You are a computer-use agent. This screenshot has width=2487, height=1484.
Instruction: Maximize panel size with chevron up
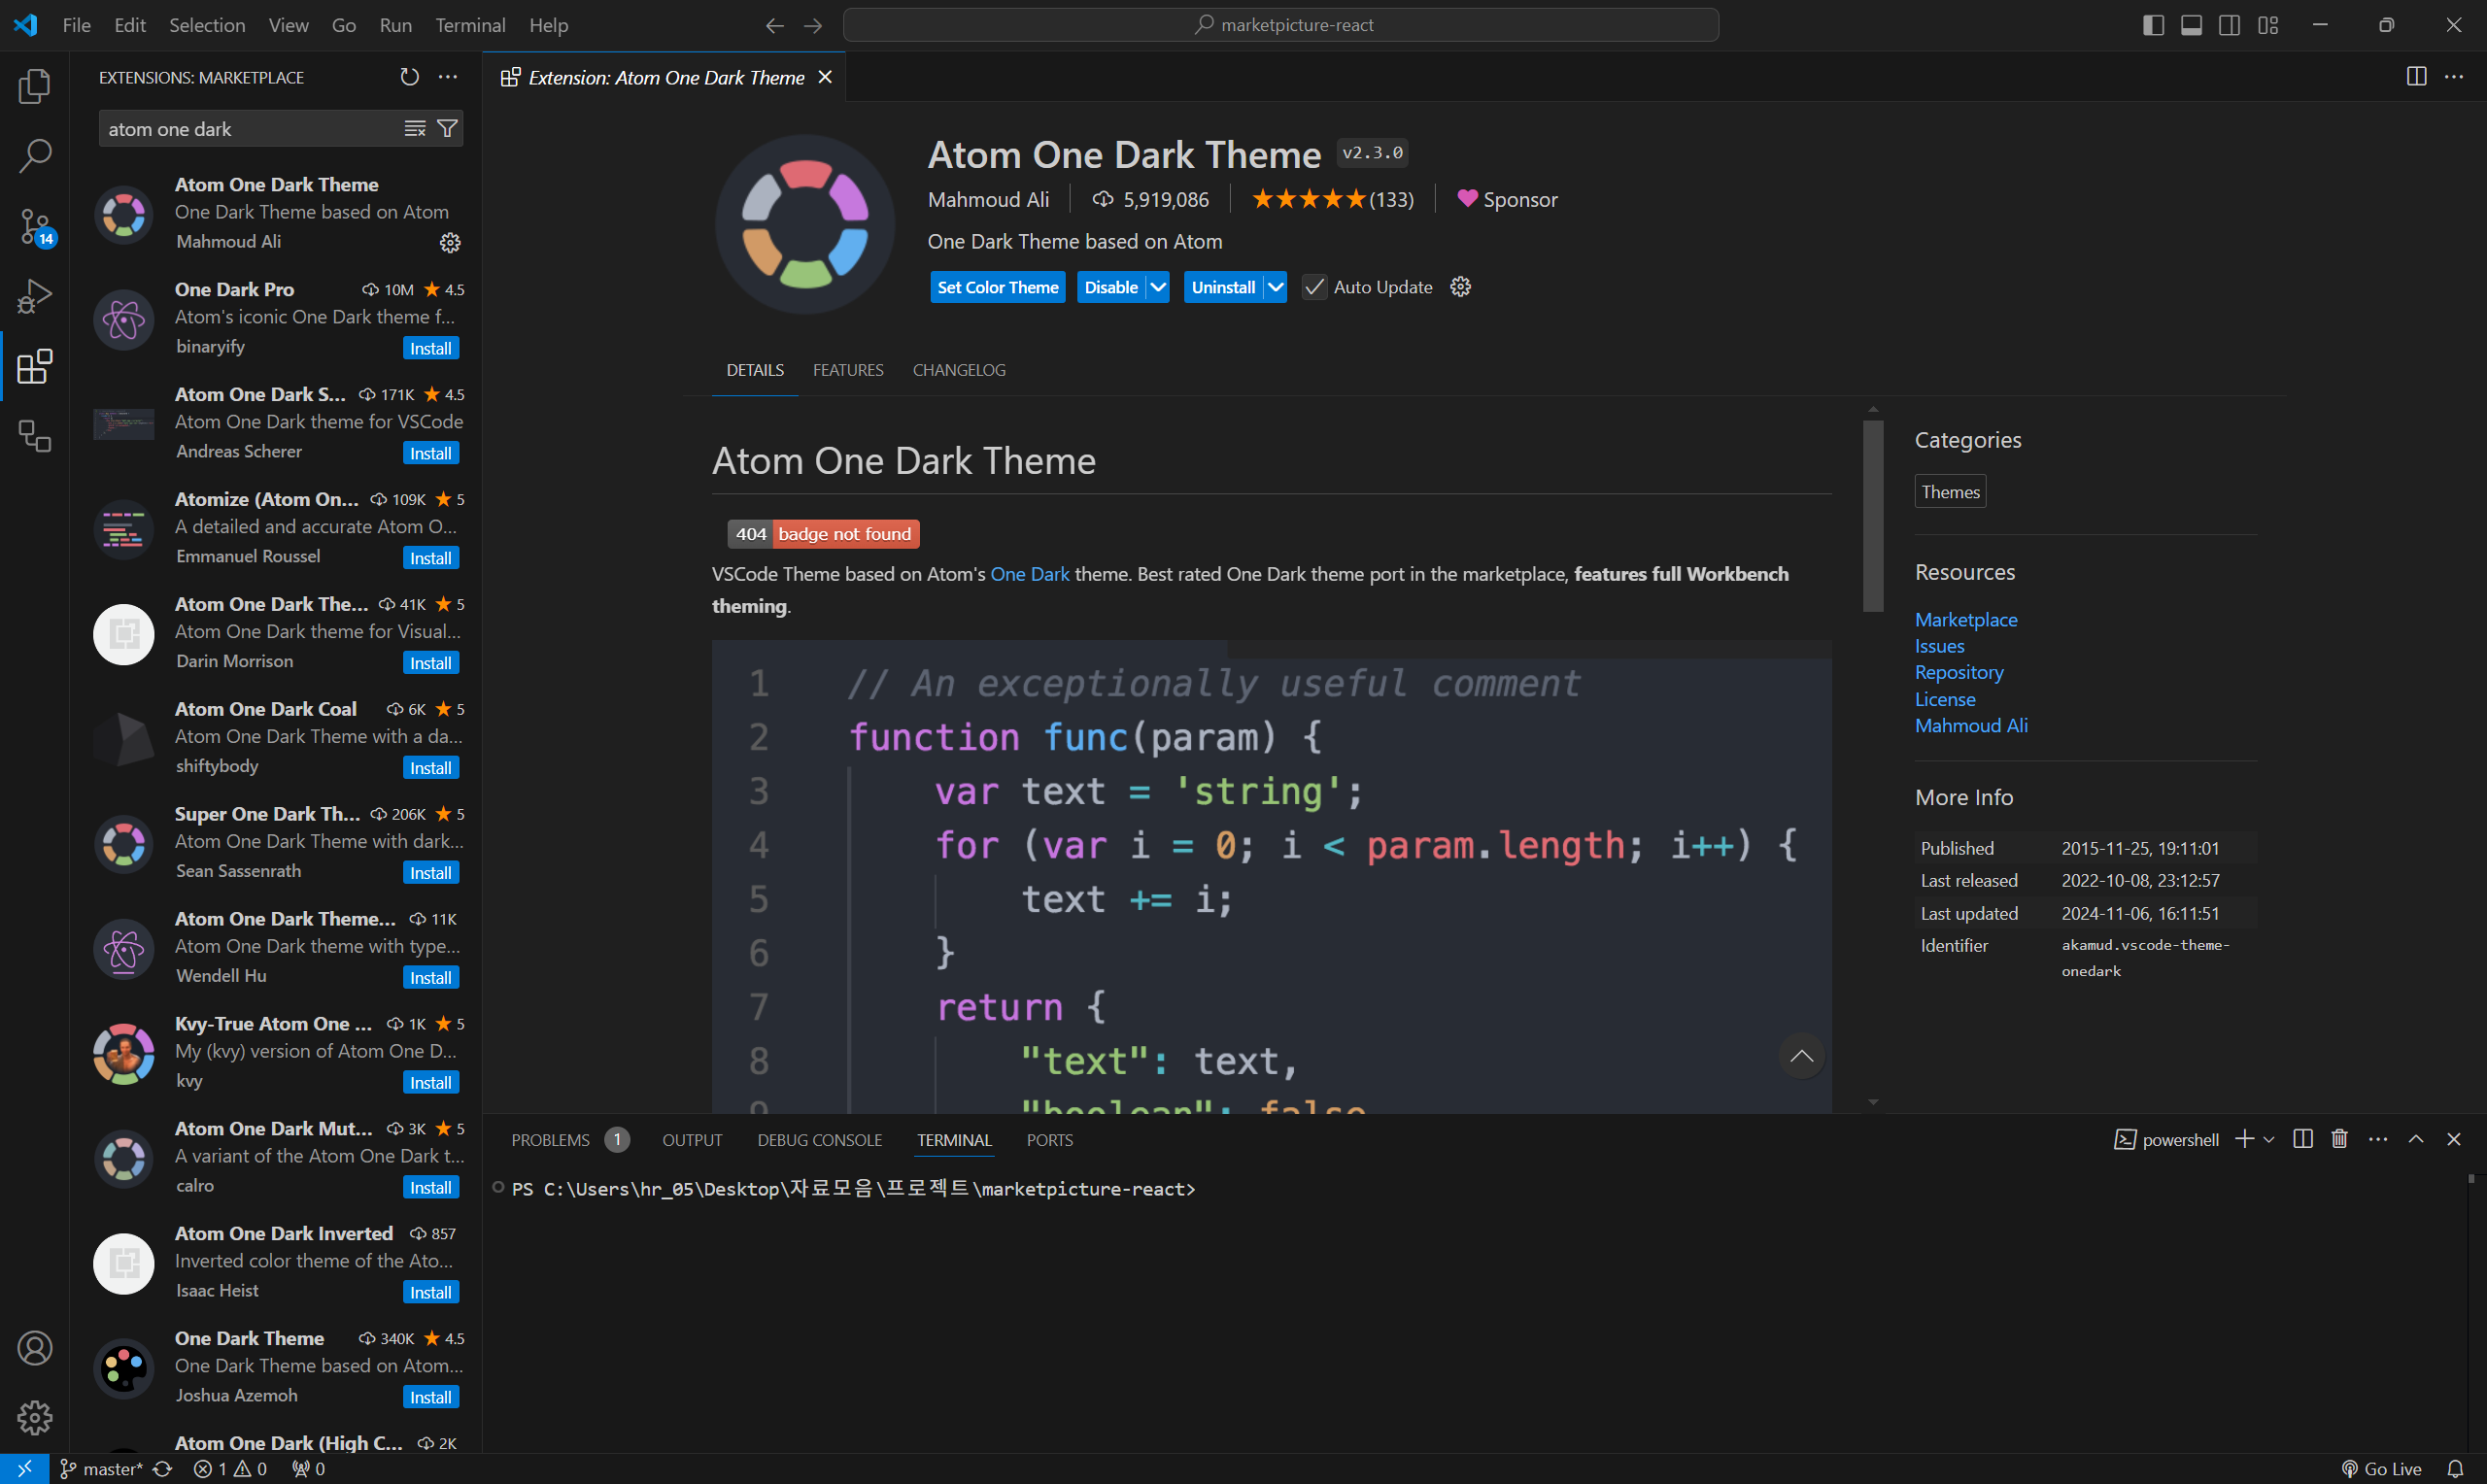(x=2416, y=1139)
